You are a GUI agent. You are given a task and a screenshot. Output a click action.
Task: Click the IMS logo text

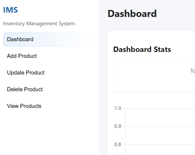point(11,10)
